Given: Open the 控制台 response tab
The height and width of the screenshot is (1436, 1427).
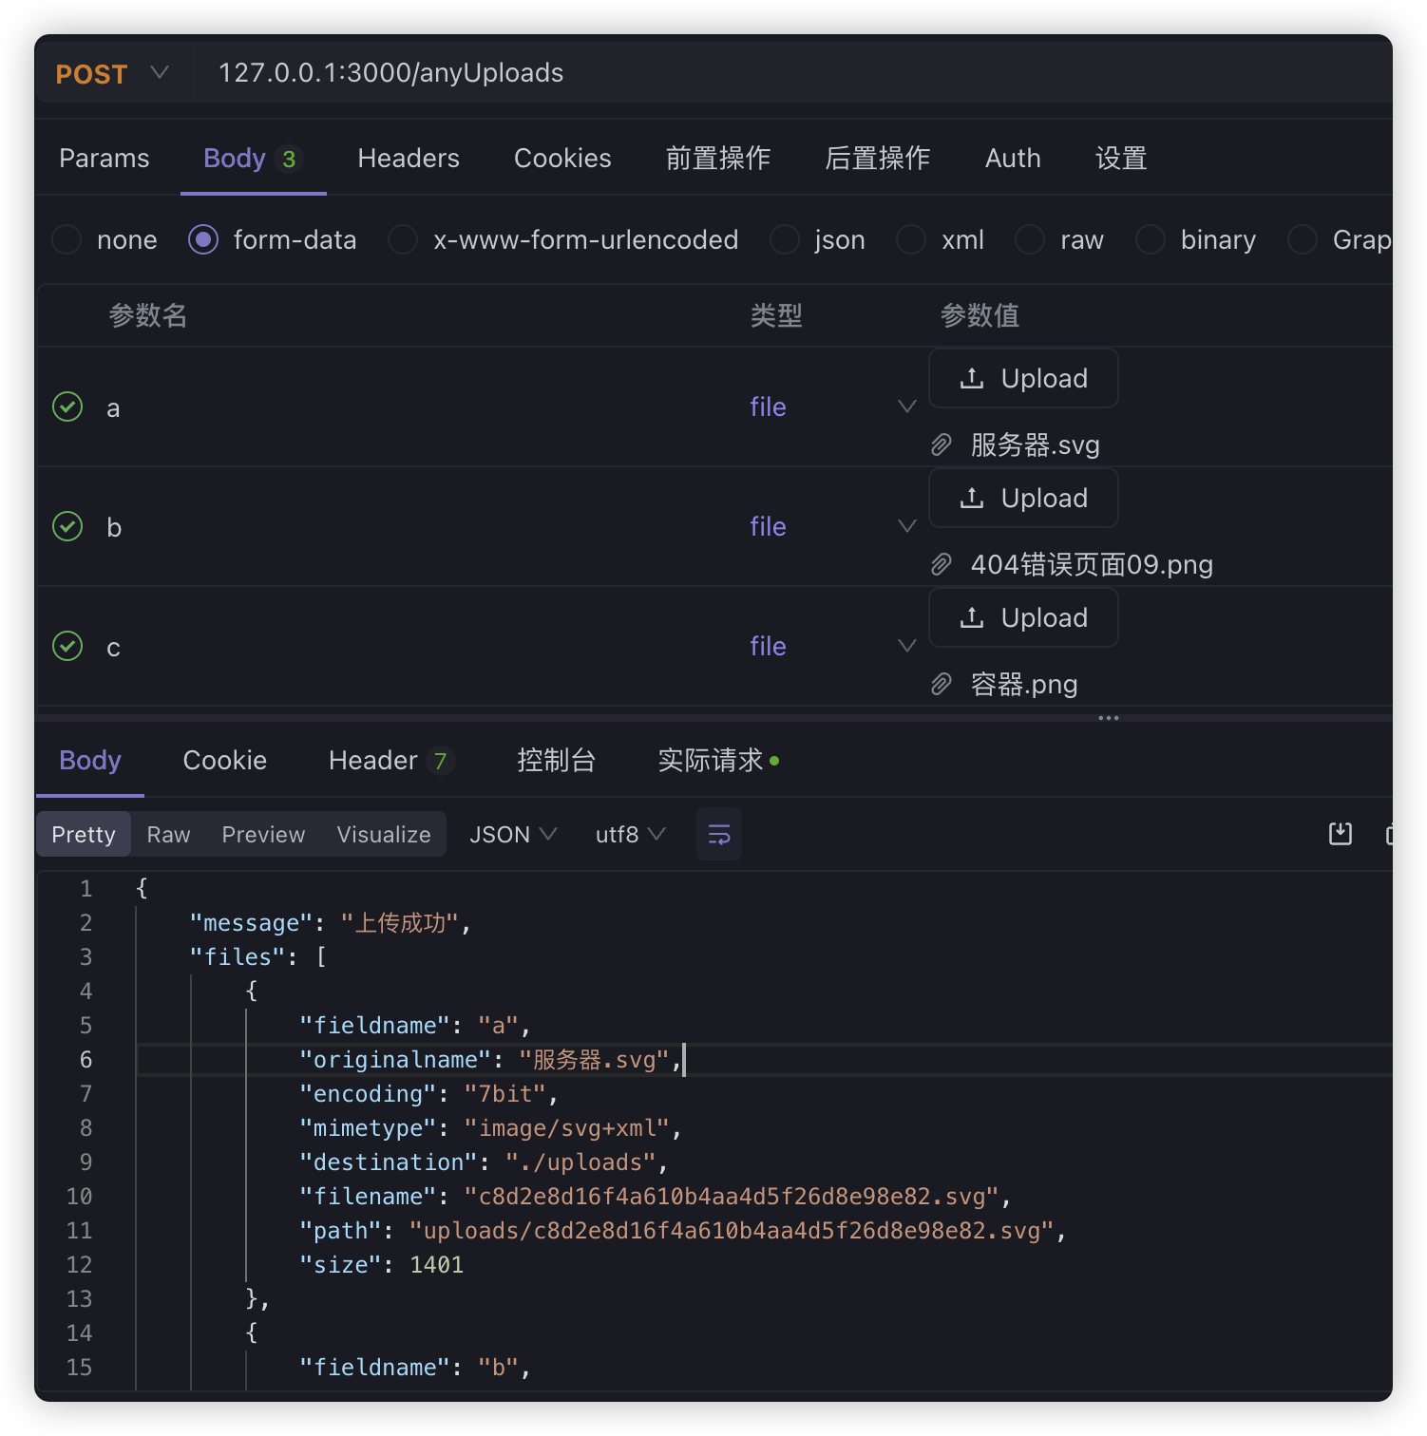Looking at the screenshot, I should tap(556, 760).
